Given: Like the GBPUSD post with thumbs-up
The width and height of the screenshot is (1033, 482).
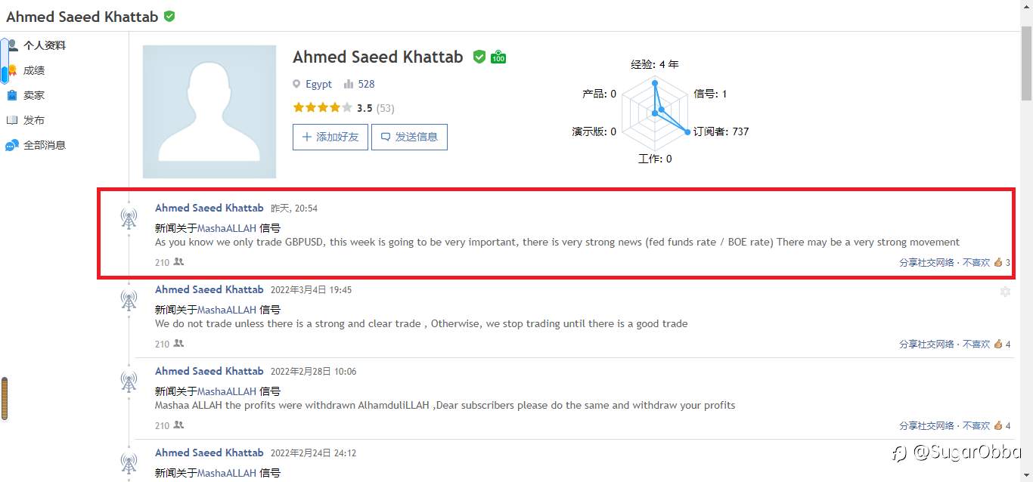Looking at the screenshot, I should [x=998, y=263].
